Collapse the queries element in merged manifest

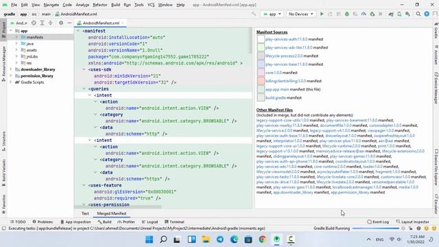(84, 89)
